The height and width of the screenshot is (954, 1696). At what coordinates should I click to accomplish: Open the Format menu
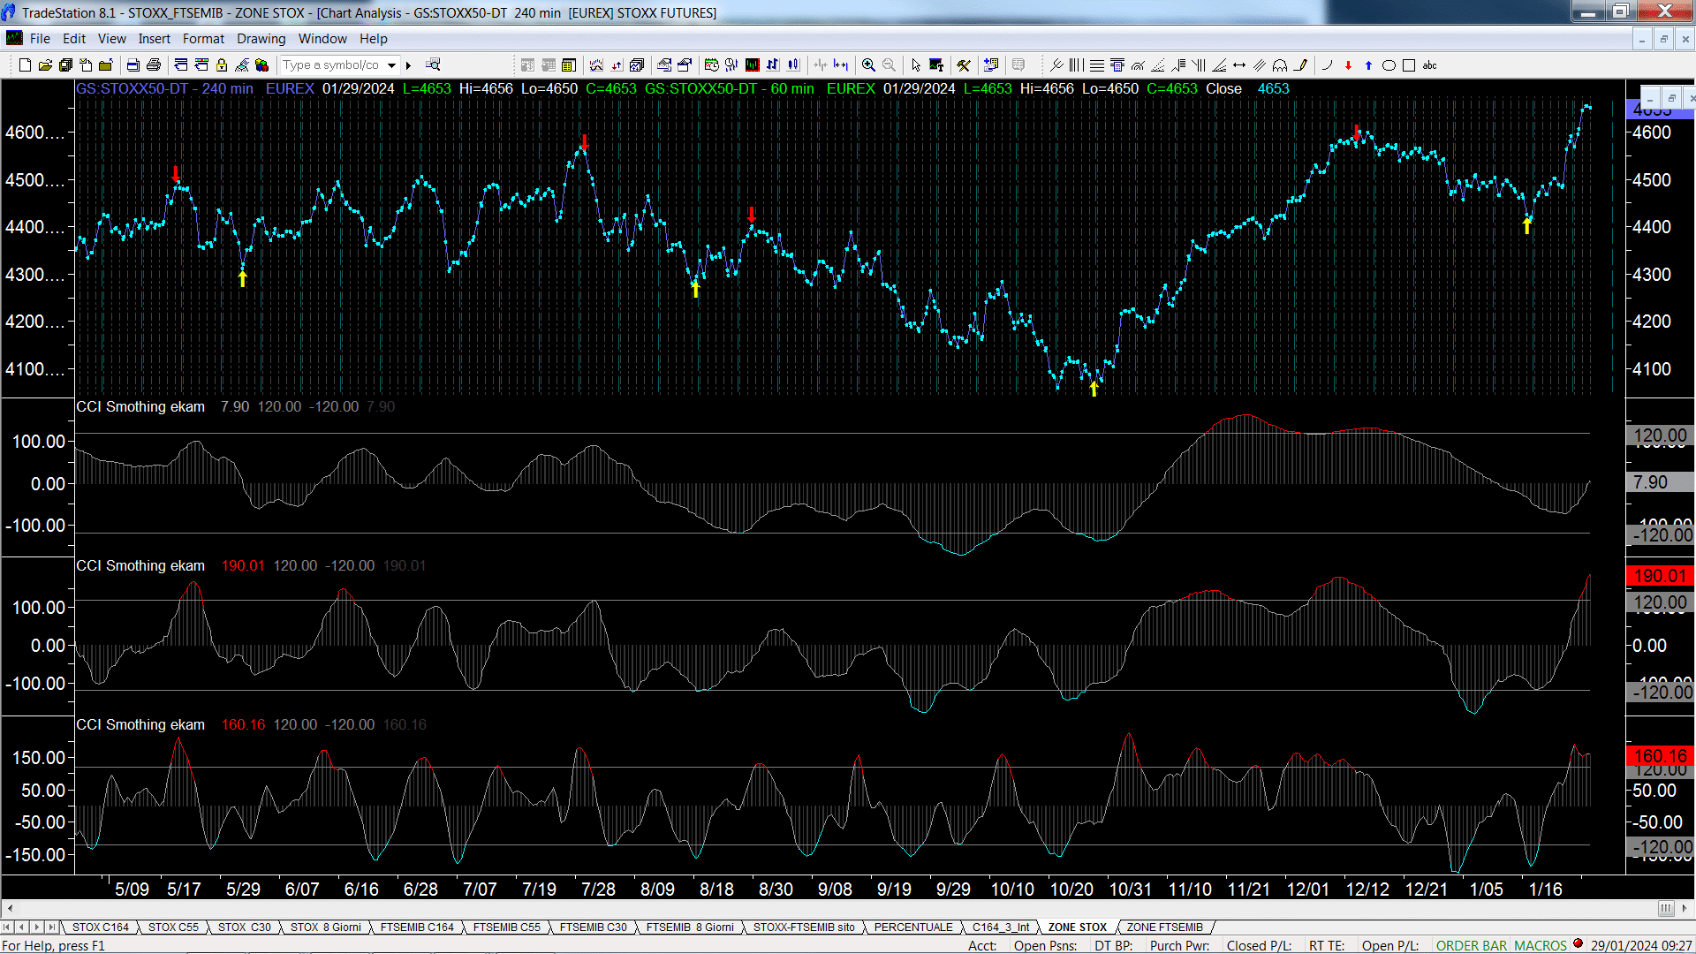pyautogui.click(x=203, y=39)
